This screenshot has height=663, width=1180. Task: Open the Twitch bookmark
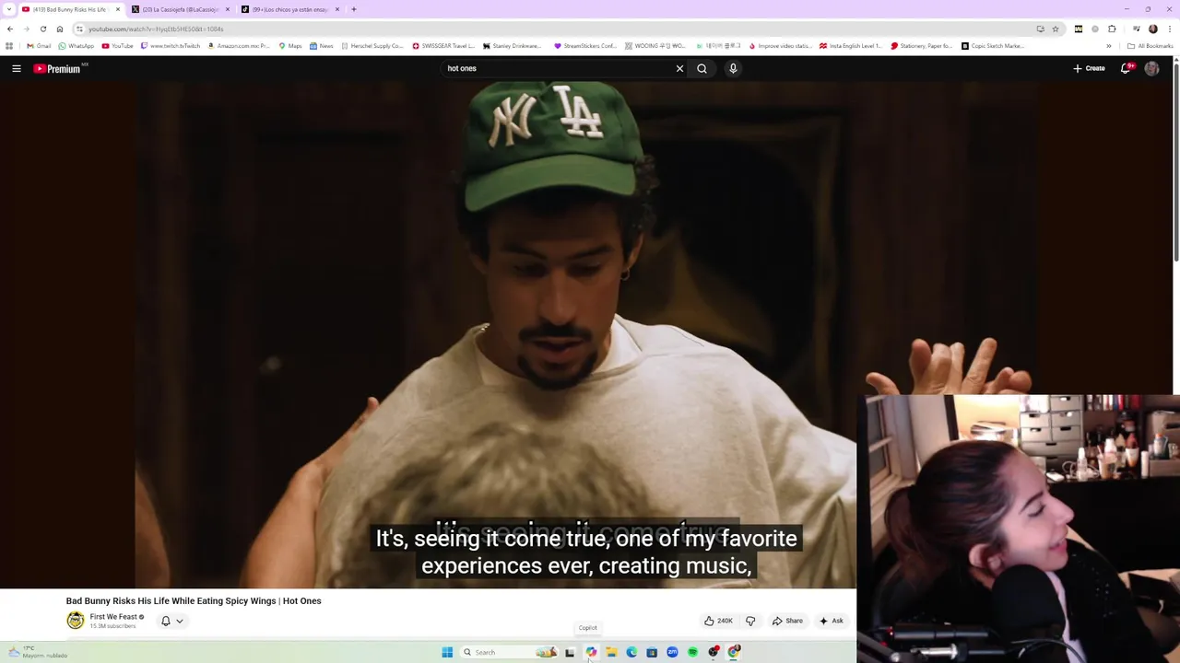[x=171, y=46]
